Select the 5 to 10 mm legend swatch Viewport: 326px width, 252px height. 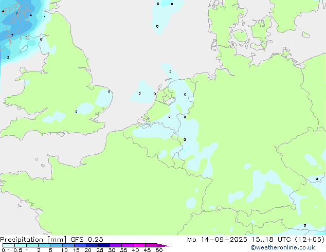point(56,245)
